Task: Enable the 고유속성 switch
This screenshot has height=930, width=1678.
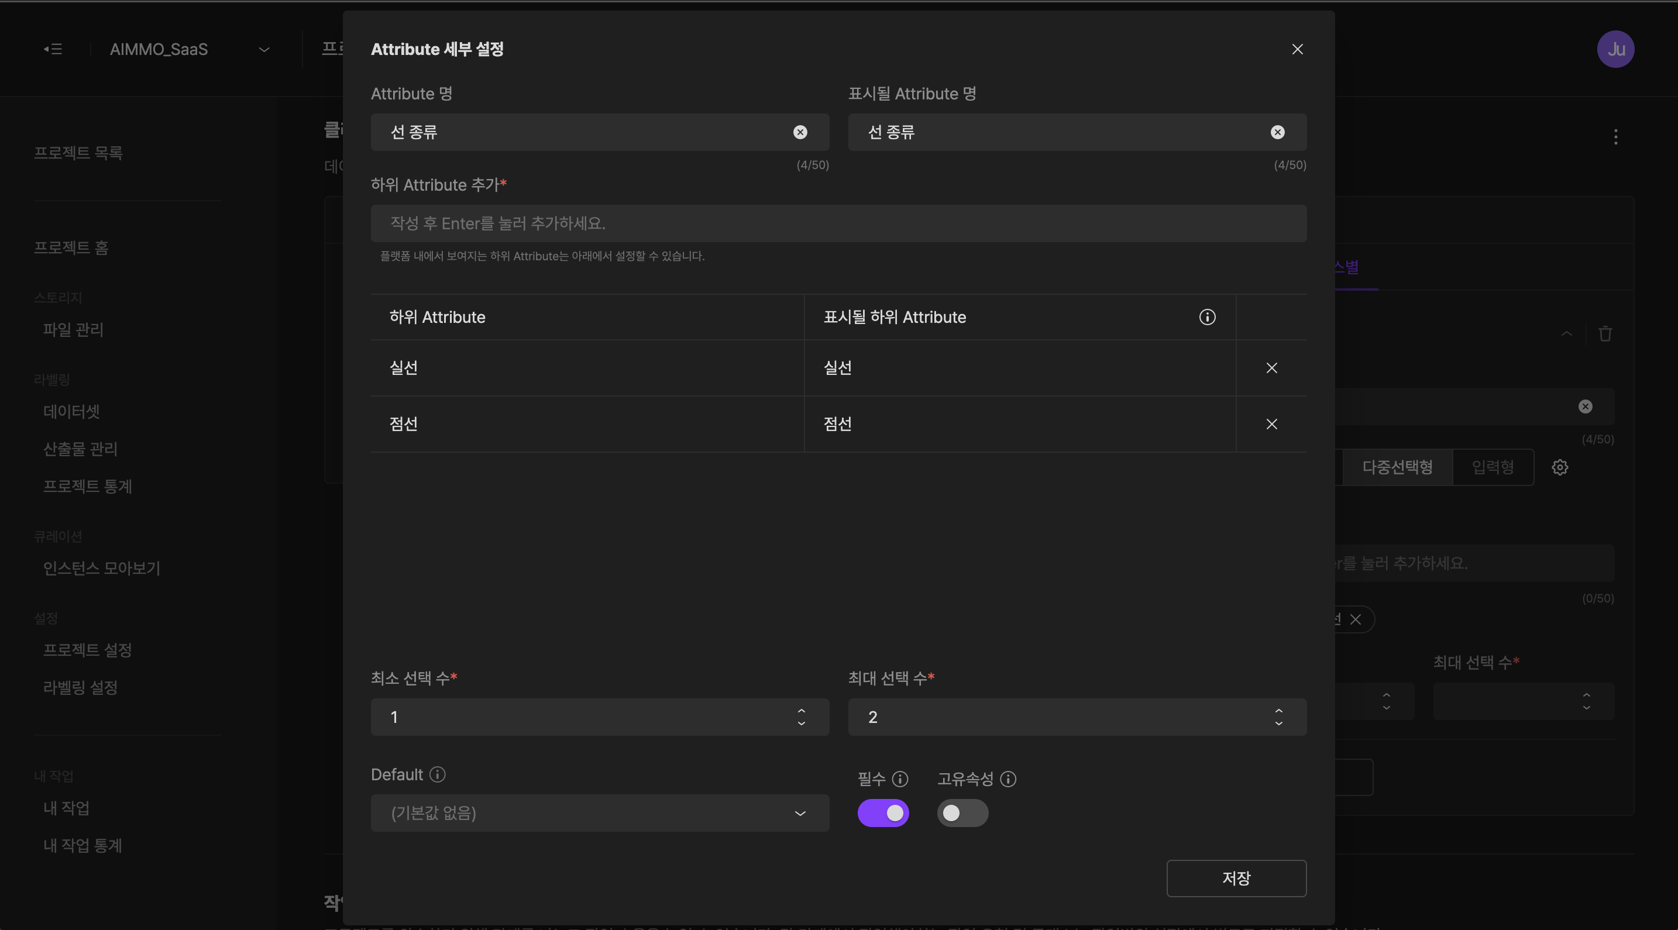Action: pyautogui.click(x=962, y=813)
